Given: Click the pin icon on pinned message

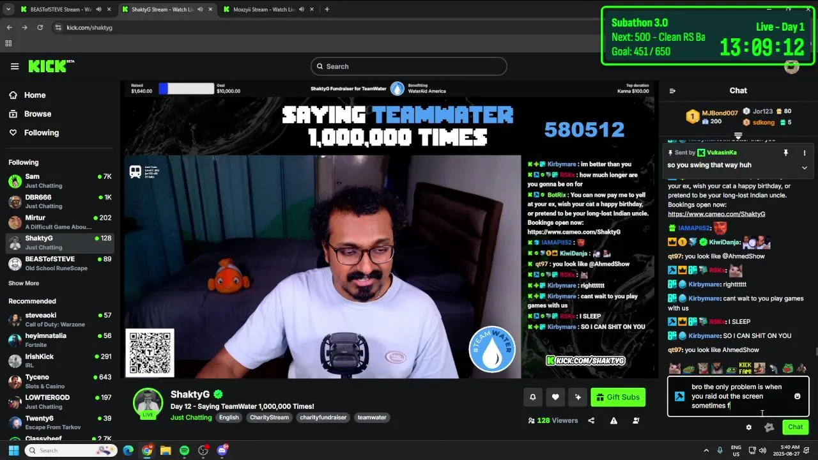Looking at the screenshot, I should [x=786, y=153].
